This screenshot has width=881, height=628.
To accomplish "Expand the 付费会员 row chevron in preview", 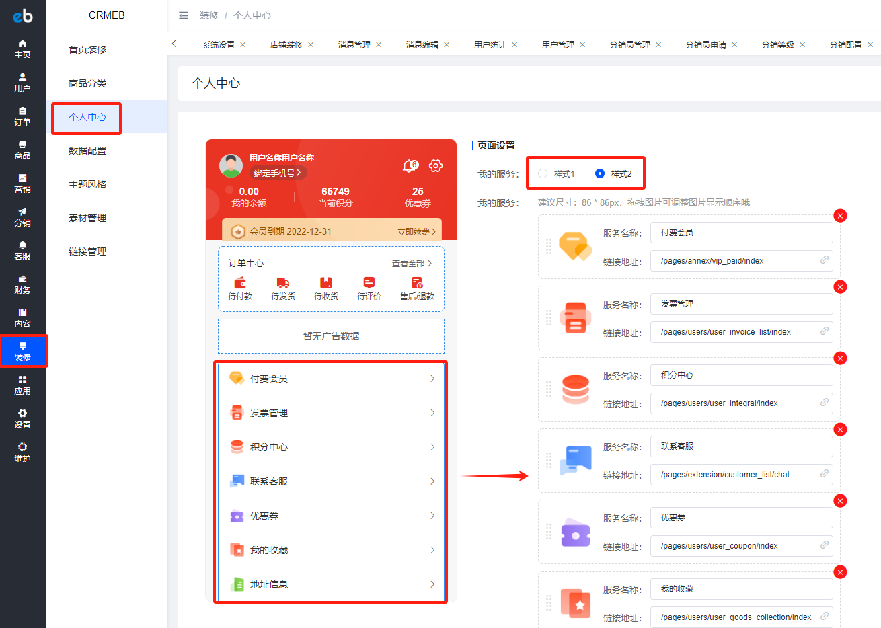I will pyautogui.click(x=432, y=379).
